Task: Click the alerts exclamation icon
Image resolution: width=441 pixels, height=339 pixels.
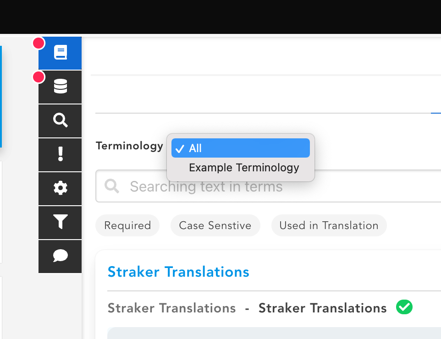Action: (60, 154)
